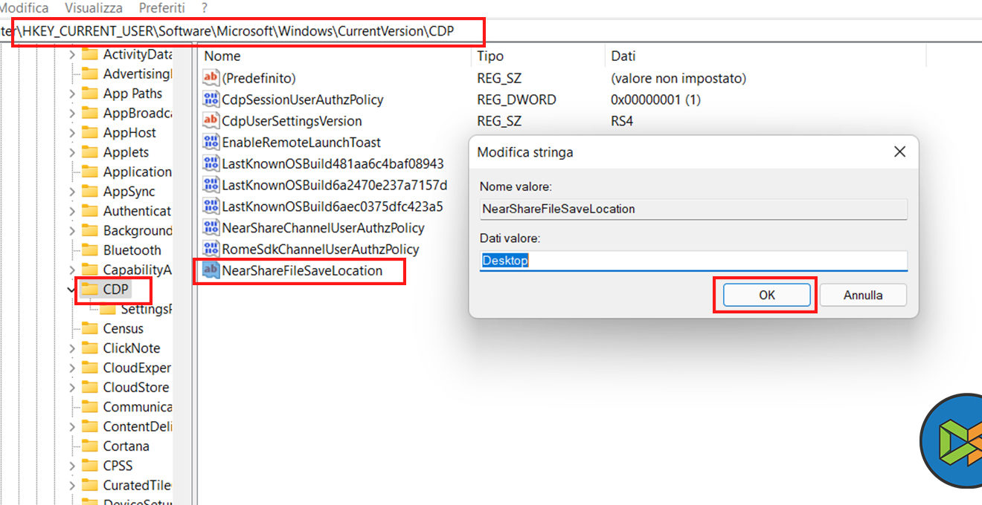982x505 pixels.
Task: Select LastKnownOSBuild481aa6c4baf08943 icon
Action: (x=211, y=163)
